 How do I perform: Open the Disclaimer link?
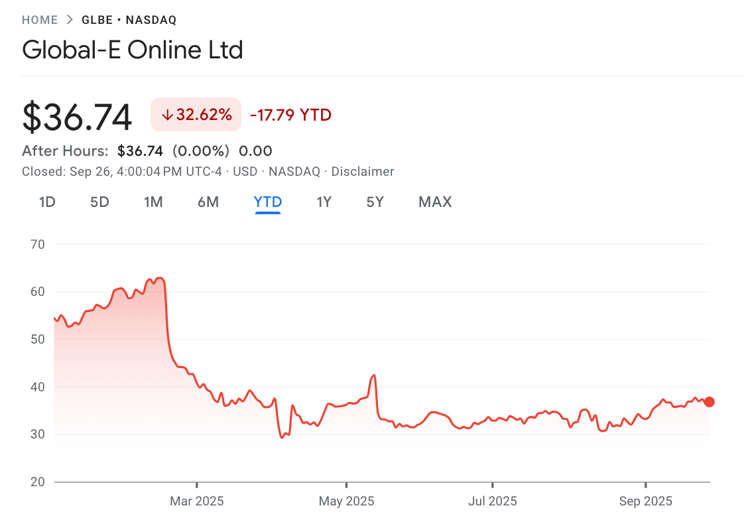tap(362, 171)
